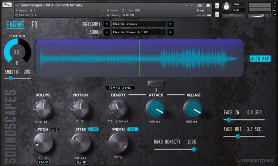
Task: Click the Memory value 13.20 MB
Action: pos(128,15)
